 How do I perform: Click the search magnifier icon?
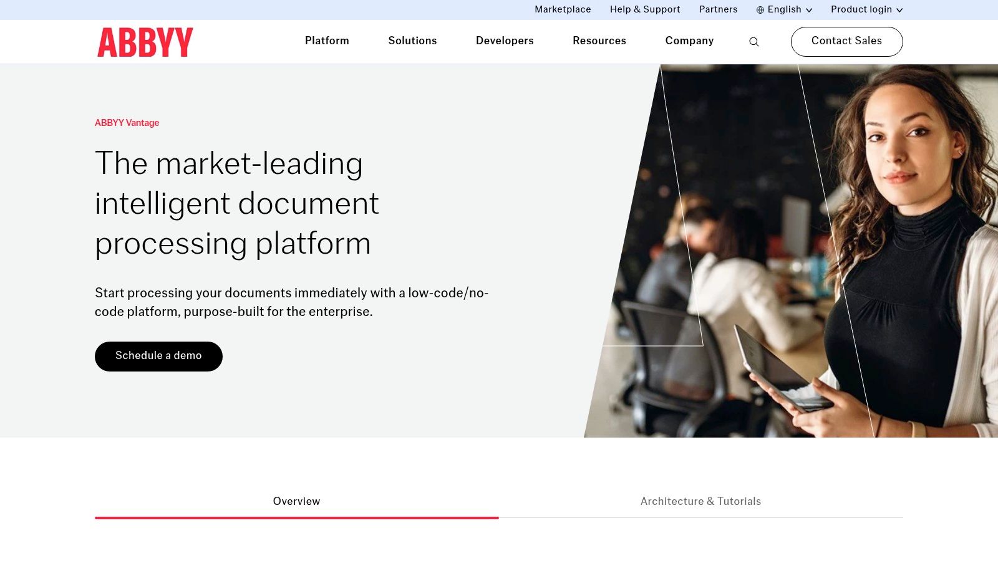point(753,42)
